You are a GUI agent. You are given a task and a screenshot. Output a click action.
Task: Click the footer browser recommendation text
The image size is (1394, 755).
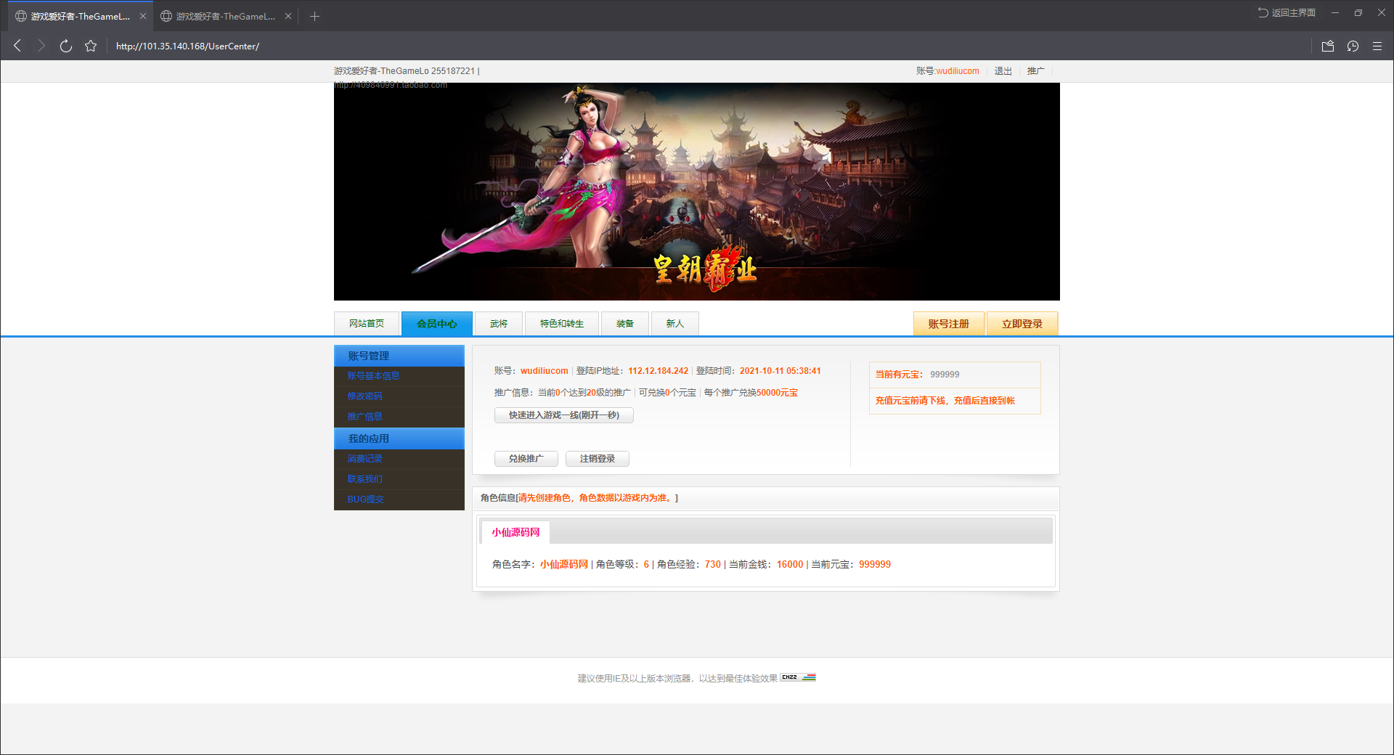677,678
